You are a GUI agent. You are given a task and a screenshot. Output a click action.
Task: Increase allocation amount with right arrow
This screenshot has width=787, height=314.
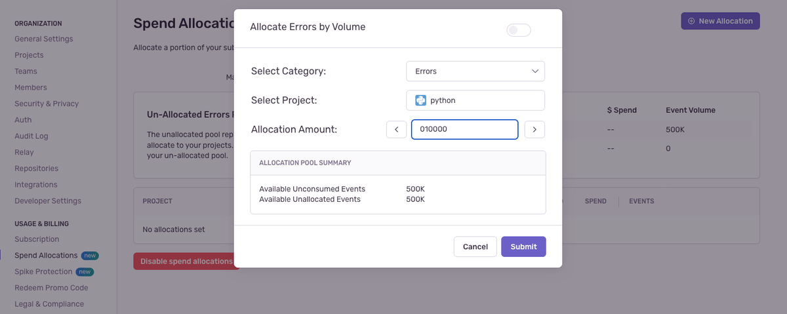(x=535, y=130)
